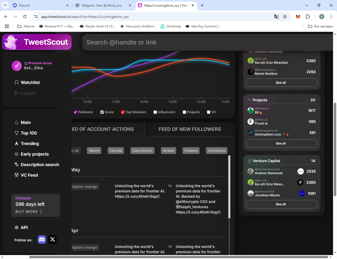The image size is (337, 259).
Task: Filter feed by Description
Action: click(142, 151)
